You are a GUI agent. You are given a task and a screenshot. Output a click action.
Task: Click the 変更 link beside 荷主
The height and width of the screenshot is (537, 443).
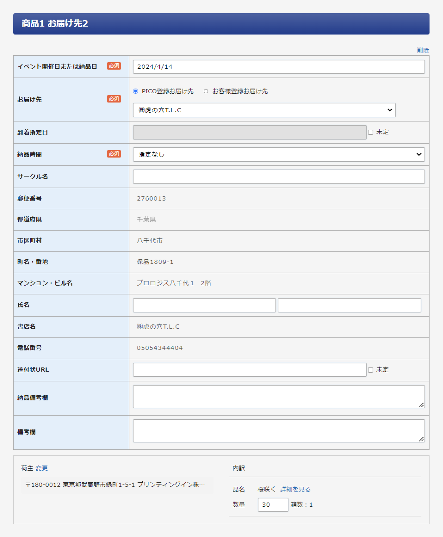coord(41,468)
